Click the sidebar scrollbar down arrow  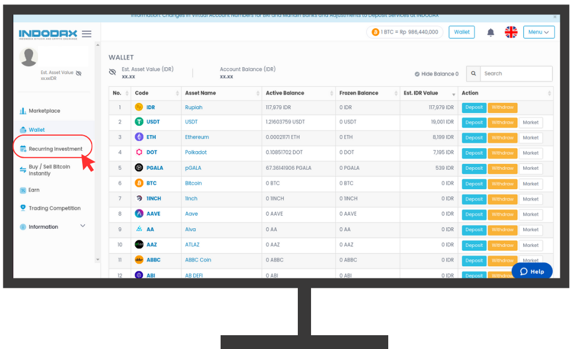(98, 260)
